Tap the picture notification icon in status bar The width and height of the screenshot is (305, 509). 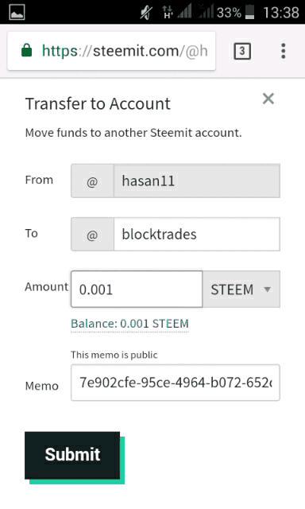[17, 13]
